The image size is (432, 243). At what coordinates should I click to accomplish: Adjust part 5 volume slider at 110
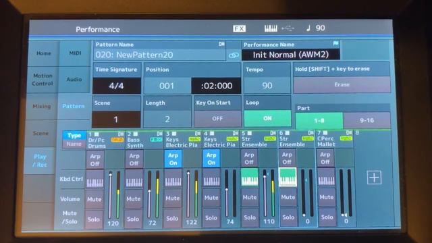click(265, 193)
